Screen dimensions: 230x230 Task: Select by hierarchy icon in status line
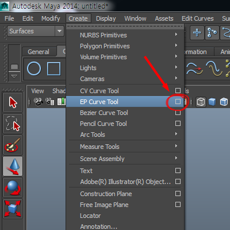pos(212,33)
